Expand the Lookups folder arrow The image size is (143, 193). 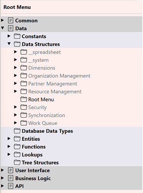point(9,154)
